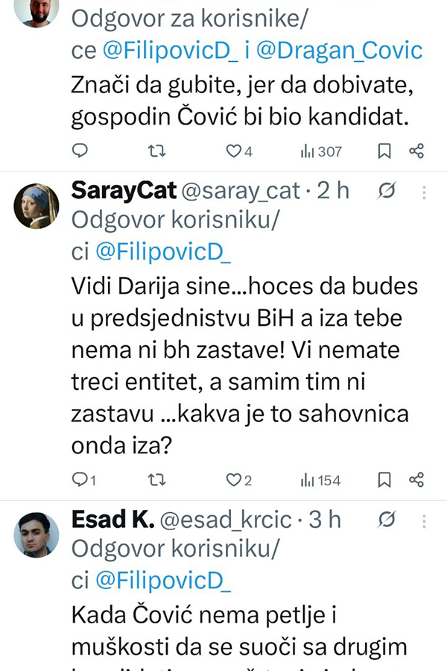Image resolution: width=447 pixels, height=671 pixels.
Task: Share SarayCat's tweet
Action: pos(417,479)
